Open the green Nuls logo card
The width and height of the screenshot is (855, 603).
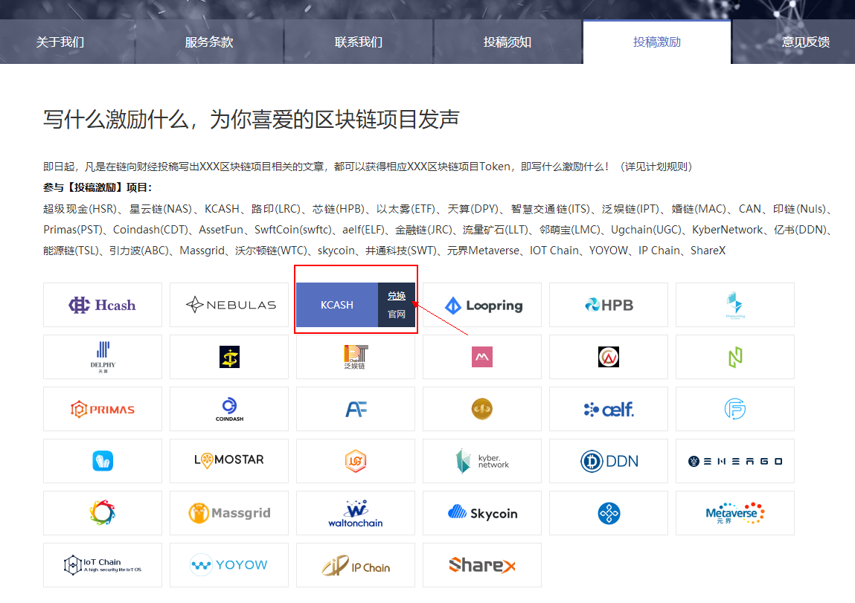(x=735, y=357)
